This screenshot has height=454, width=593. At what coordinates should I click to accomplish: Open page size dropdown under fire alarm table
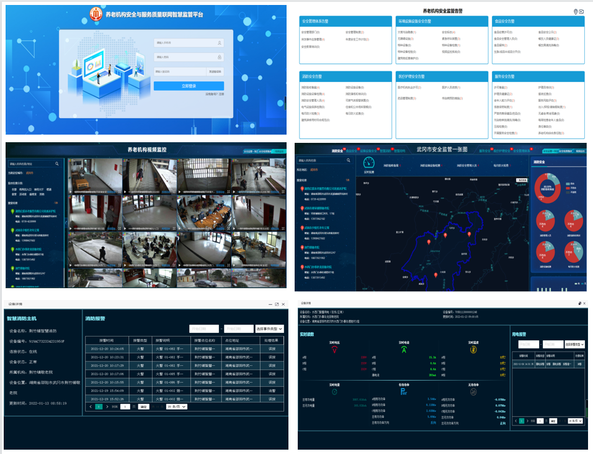click(x=176, y=406)
